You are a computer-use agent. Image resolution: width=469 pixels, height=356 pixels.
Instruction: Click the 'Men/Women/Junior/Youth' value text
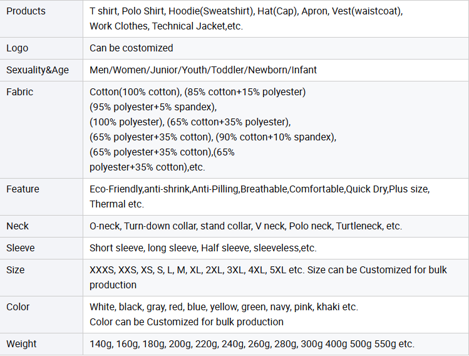pos(203,70)
